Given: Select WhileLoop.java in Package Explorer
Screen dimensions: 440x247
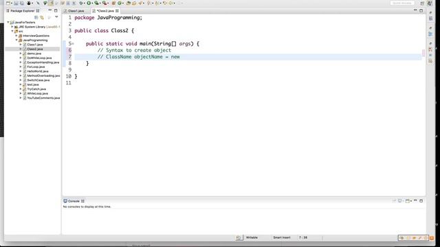Looking at the screenshot, I should [37, 93].
